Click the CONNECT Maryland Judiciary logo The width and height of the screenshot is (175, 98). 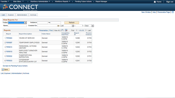19,7
